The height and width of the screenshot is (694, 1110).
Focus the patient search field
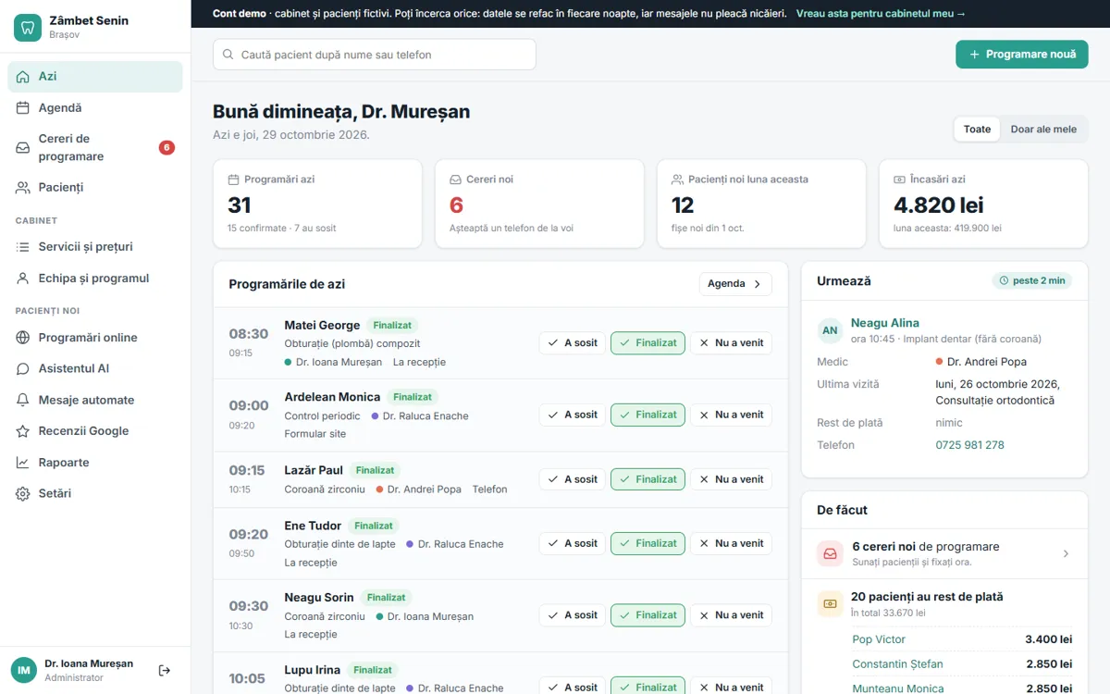tap(375, 55)
